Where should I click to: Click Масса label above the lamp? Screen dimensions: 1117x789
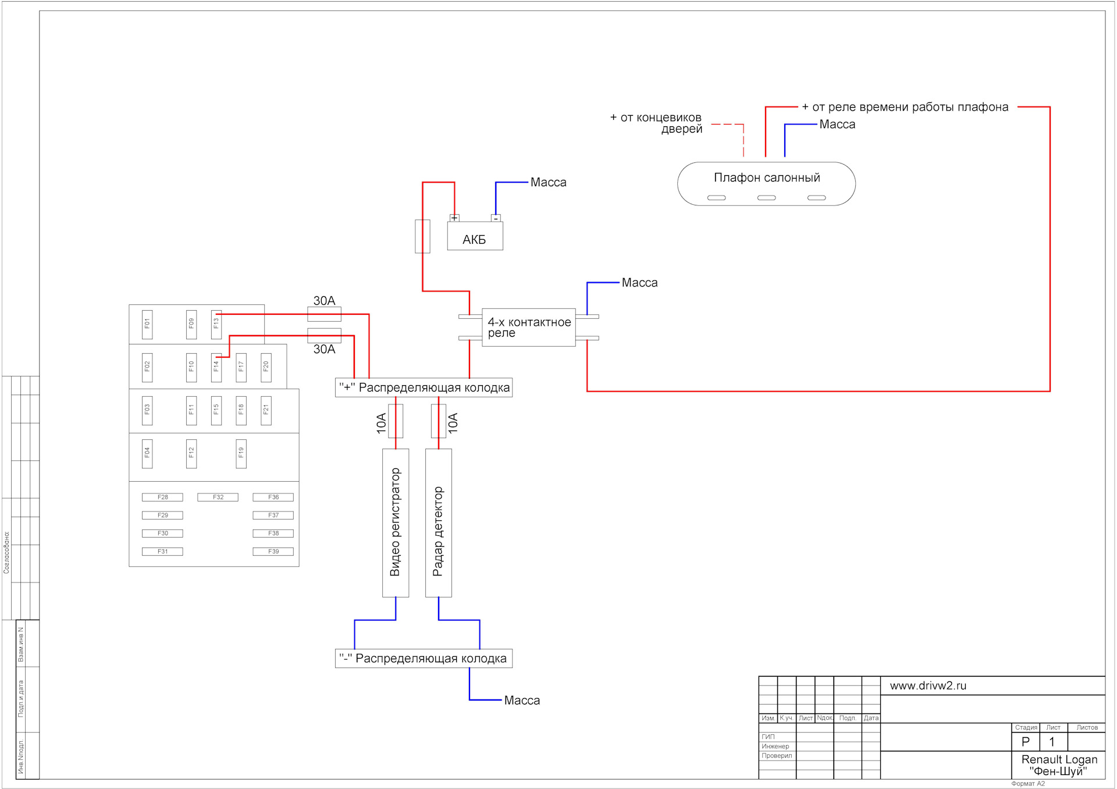(x=837, y=125)
